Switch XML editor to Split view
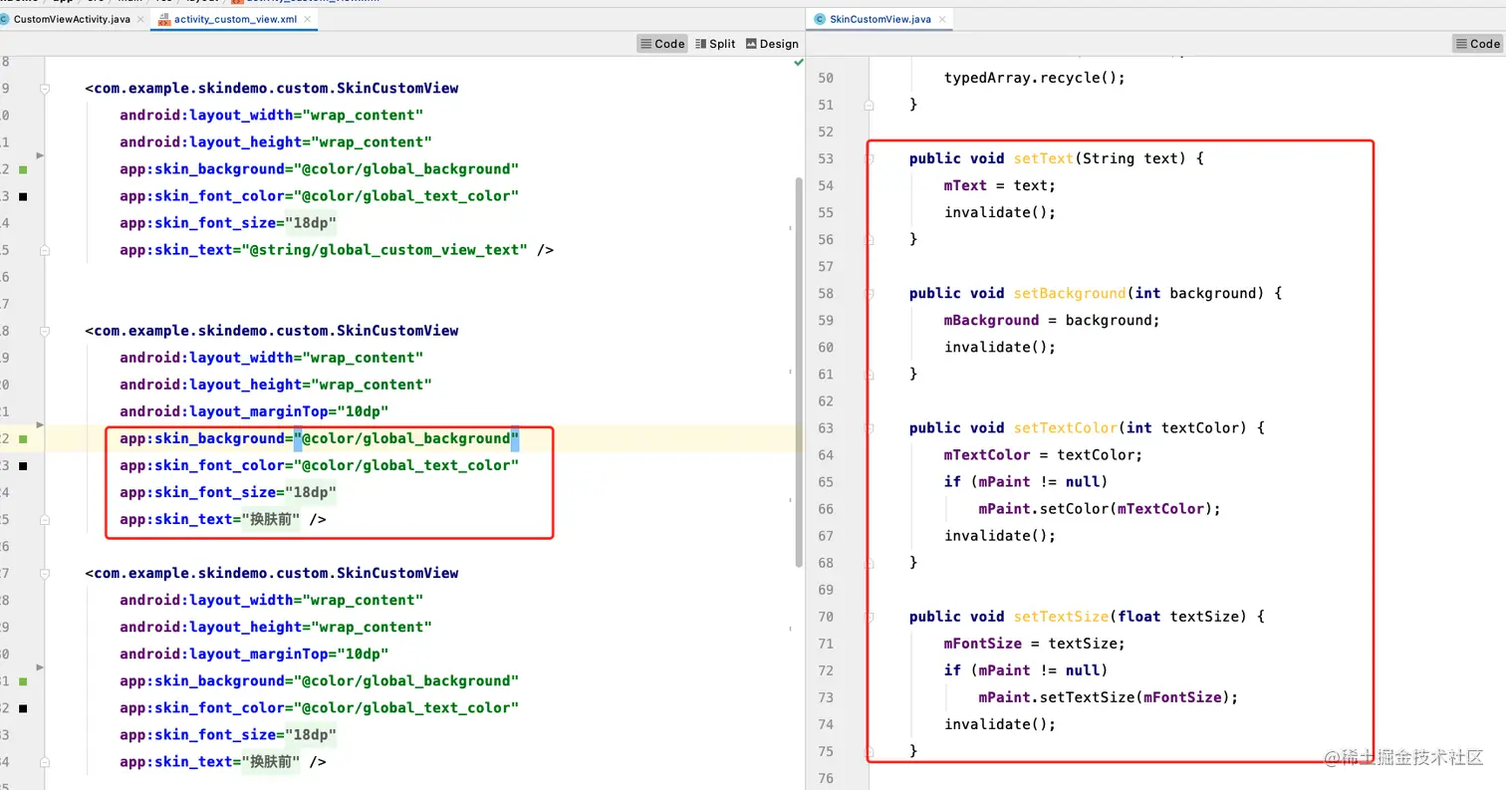The width and height of the screenshot is (1506, 790). pyautogui.click(x=715, y=44)
